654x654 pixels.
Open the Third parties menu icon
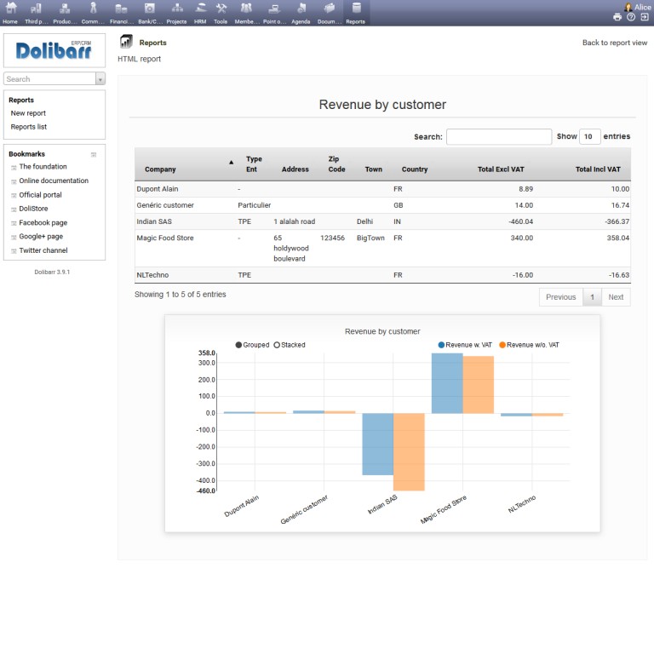coord(37,8)
